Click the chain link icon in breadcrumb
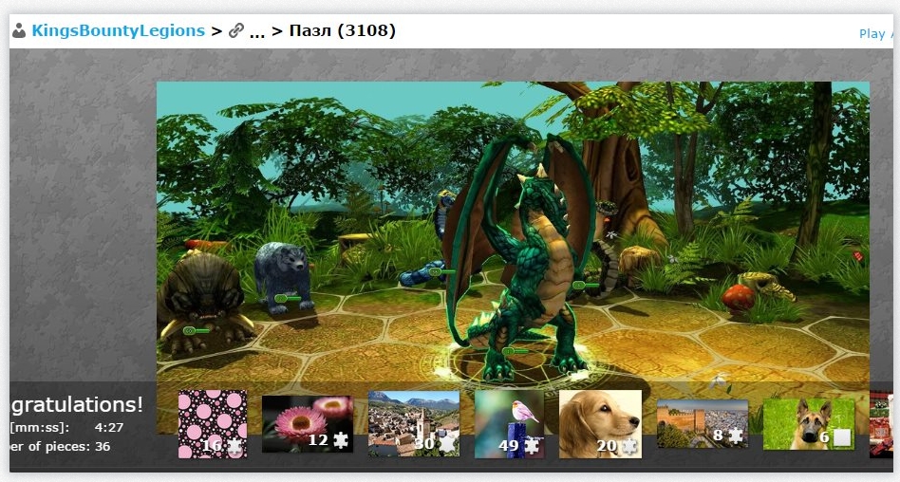The width and height of the screenshot is (900, 482). 235,30
